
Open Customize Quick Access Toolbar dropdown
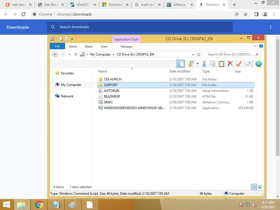72,39
